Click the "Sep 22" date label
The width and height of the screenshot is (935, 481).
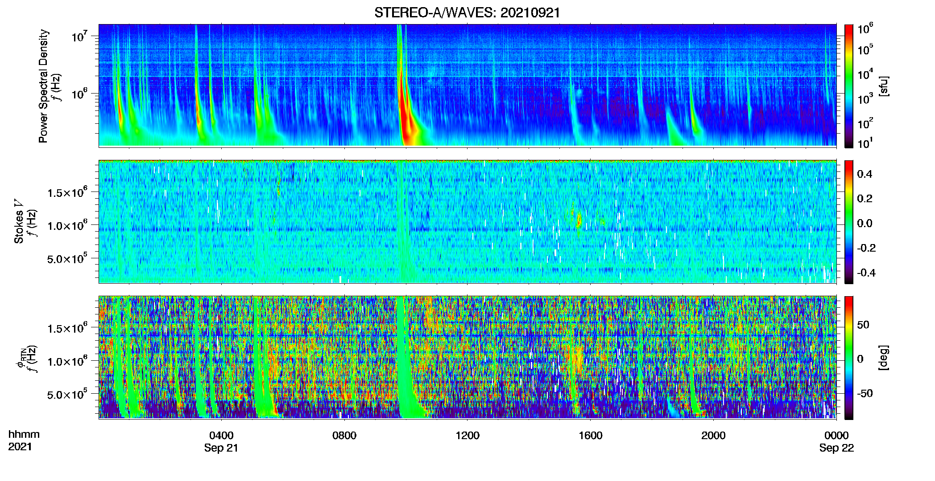click(x=836, y=448)
